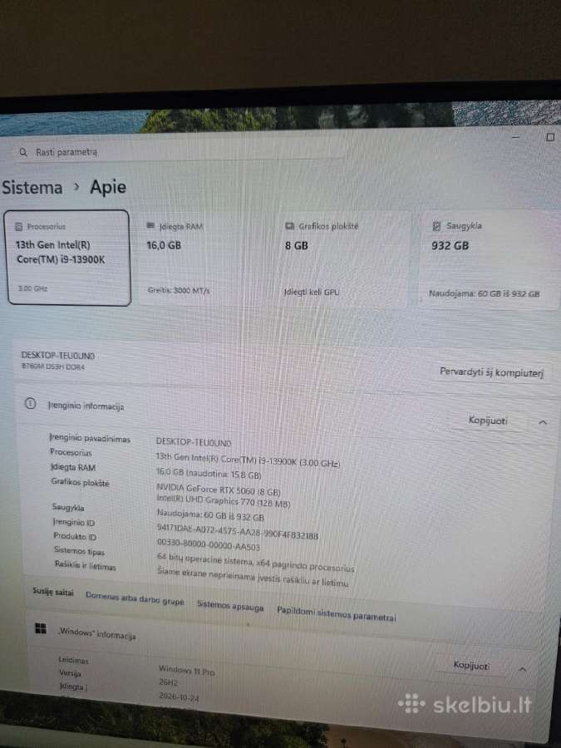Copy device info with first Kopijuoti
Screen dimensions: 561x748
pyautogui.click(x=488, y=421)
